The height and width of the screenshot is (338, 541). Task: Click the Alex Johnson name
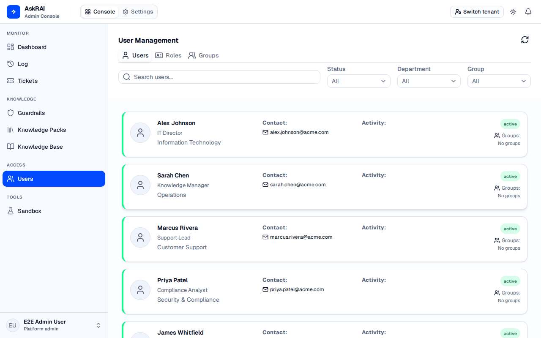point(176,123)
